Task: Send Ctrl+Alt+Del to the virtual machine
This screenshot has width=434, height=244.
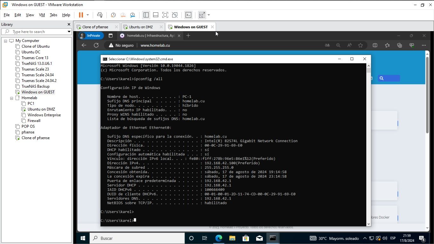Action: click(100, 15)
